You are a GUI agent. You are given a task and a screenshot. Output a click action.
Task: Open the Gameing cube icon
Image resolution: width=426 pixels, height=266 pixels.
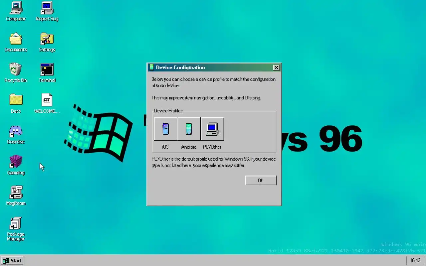(x=16, y=162)
